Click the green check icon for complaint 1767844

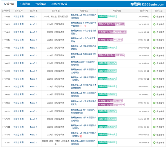[x=154, y=127]
